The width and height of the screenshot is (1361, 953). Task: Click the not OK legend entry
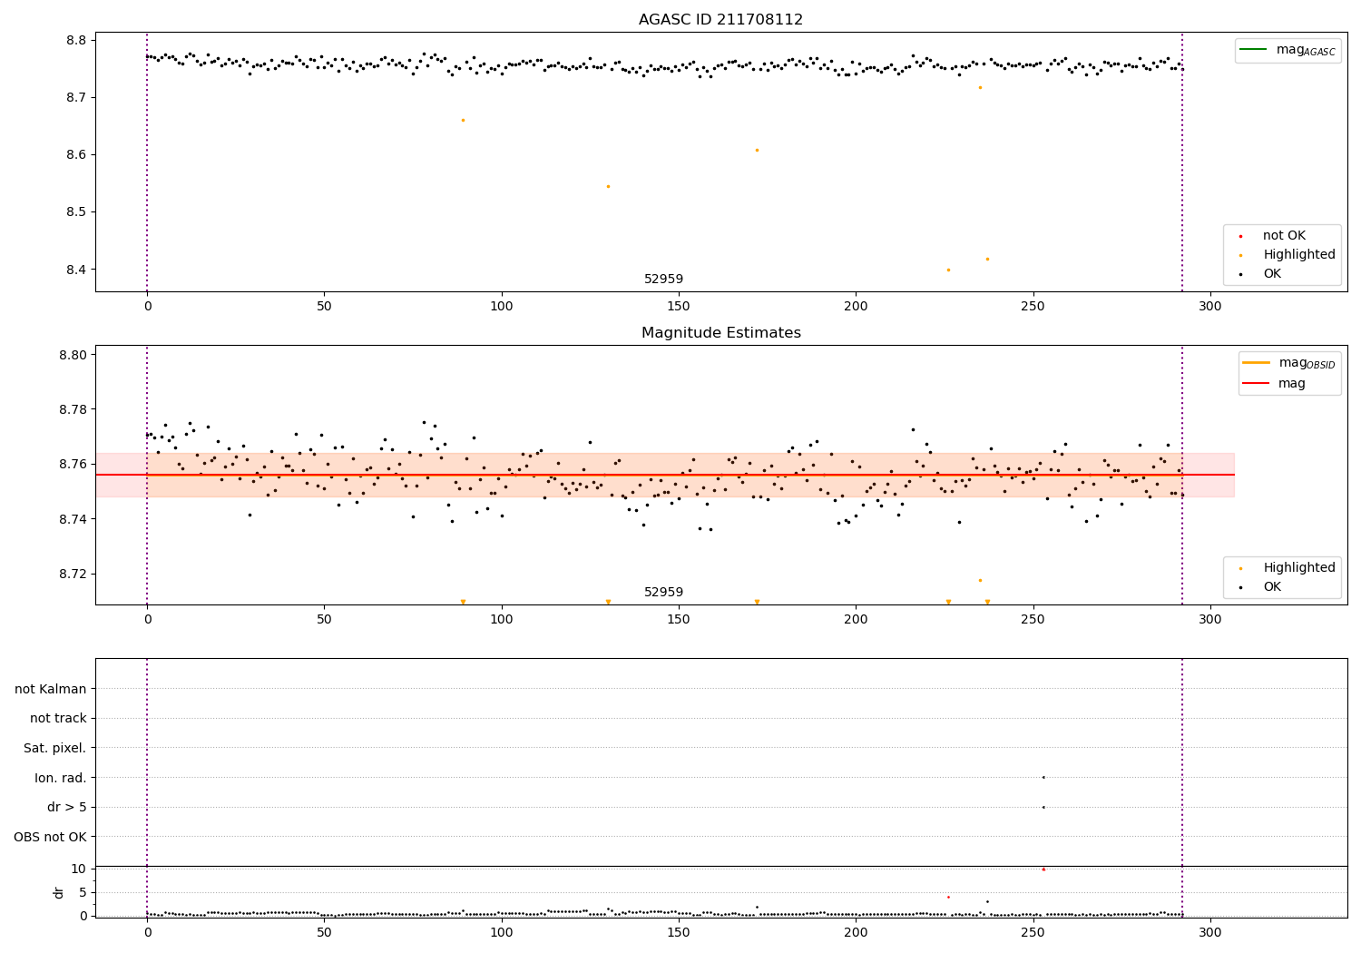(x=1284, y=236)
